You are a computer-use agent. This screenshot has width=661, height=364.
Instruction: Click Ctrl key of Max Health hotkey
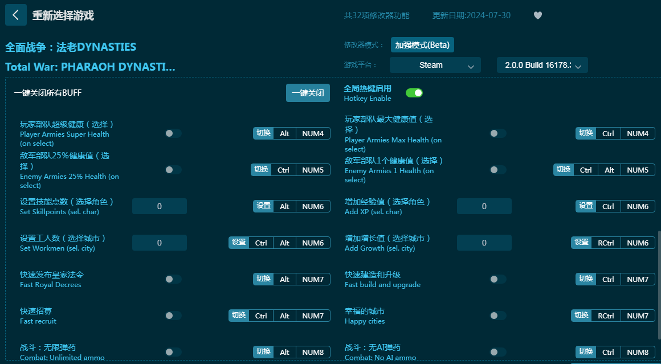pos(608,133)
